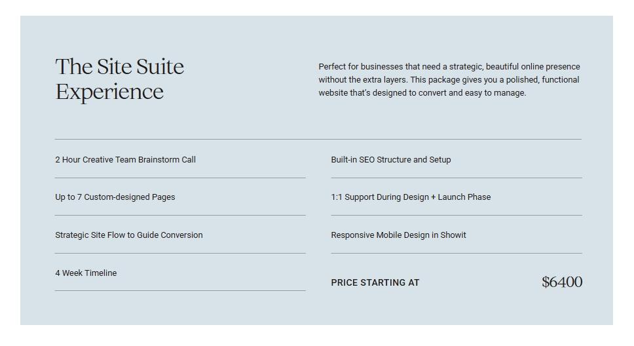This screenshot has width=634, height=346.
Task: Click the word "SEO" in the feature list
Action: [x=367, y=160]
